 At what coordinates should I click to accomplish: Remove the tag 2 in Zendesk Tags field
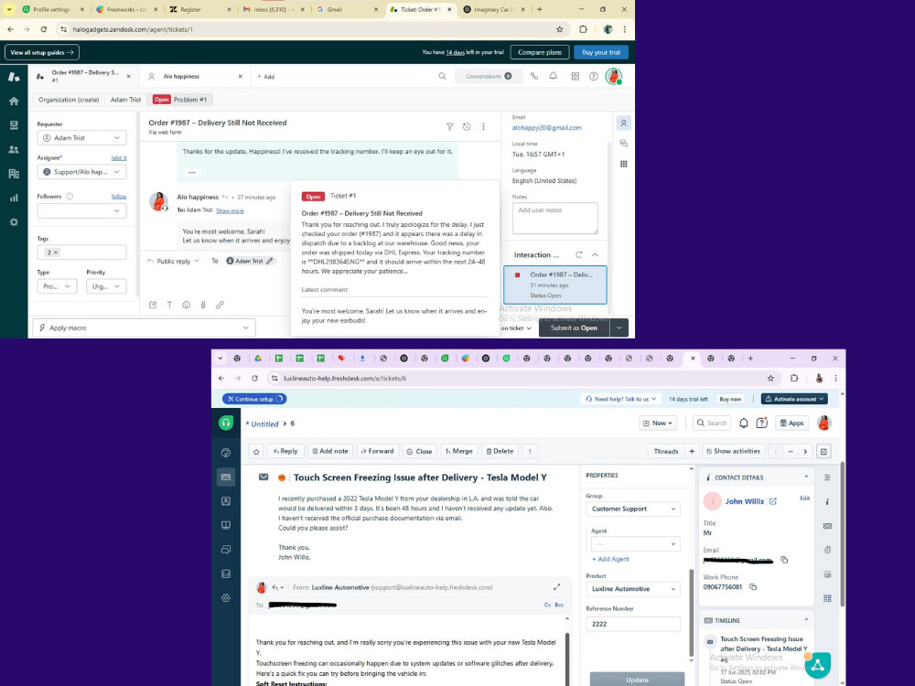tap(56, 252)
